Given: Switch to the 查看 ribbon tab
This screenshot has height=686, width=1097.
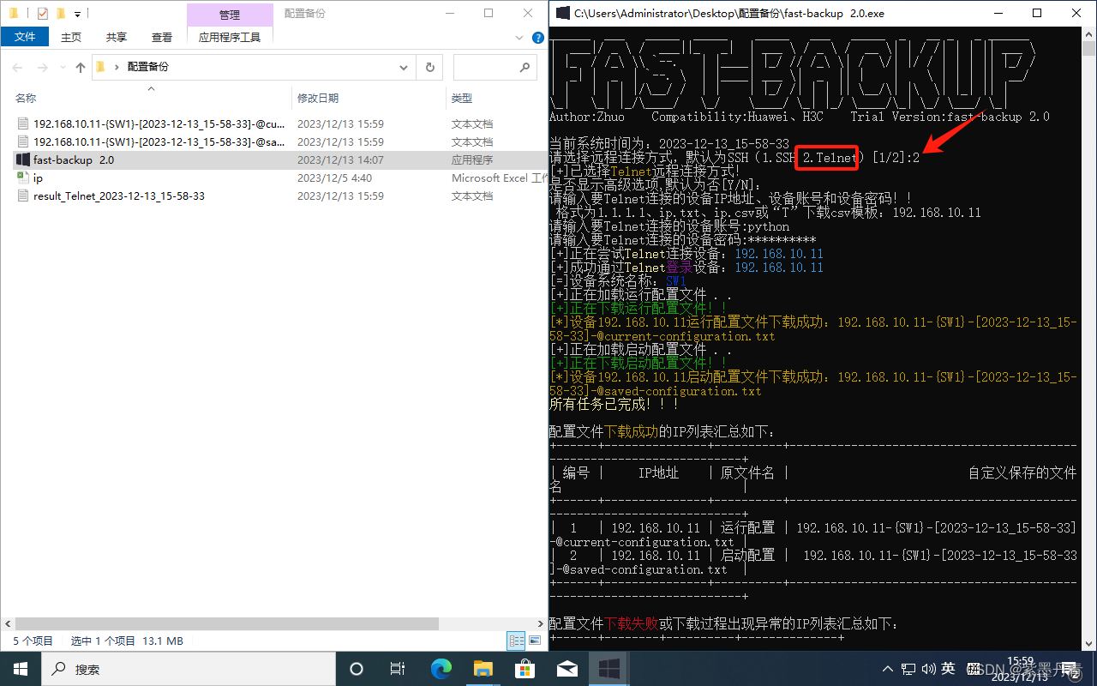Looking at the screenshot, I should [x=162, y=37].
